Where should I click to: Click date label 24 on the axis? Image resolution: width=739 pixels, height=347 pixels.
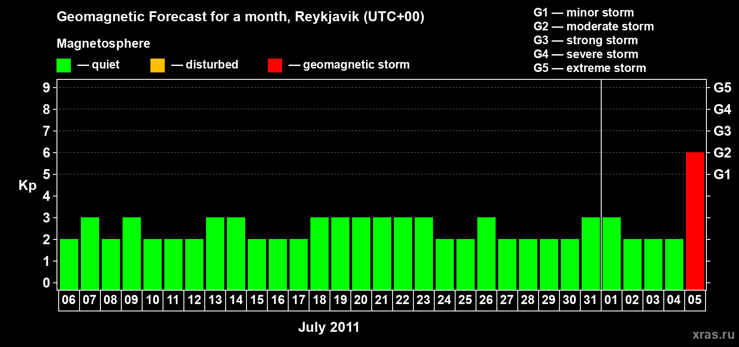pyautogui.click(x=444, y=300)
